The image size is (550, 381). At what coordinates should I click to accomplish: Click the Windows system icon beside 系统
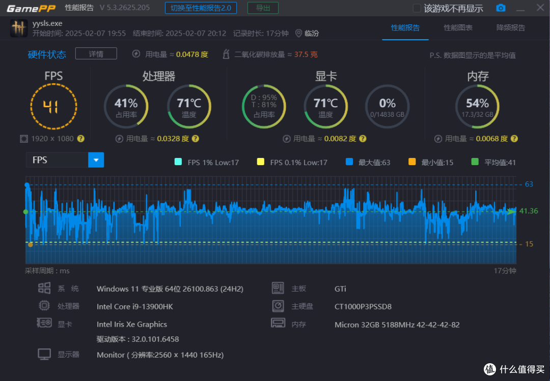click(x=44, y=288)
